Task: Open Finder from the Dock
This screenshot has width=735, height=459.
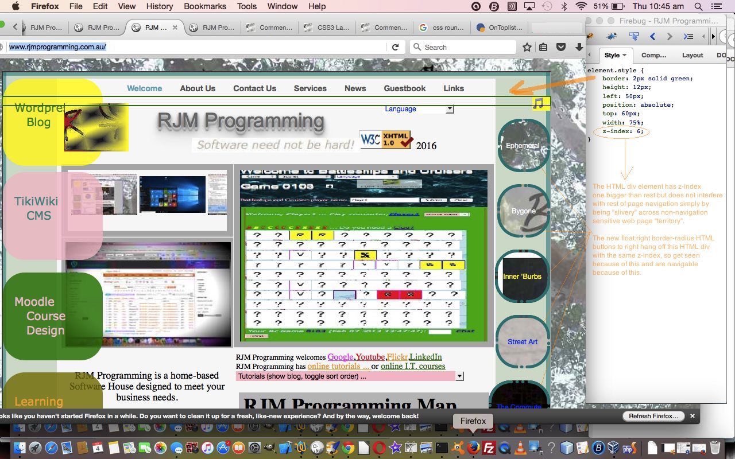Action: tap(20, 448)
